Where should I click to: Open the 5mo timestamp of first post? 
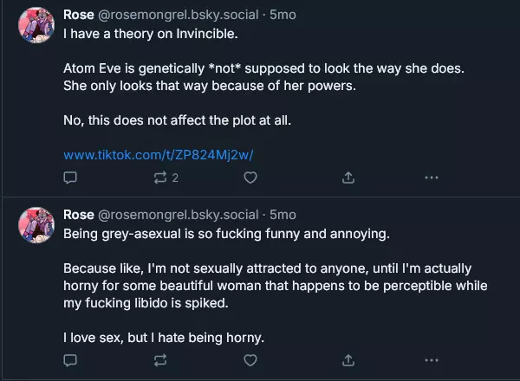(x=283, y=15)
